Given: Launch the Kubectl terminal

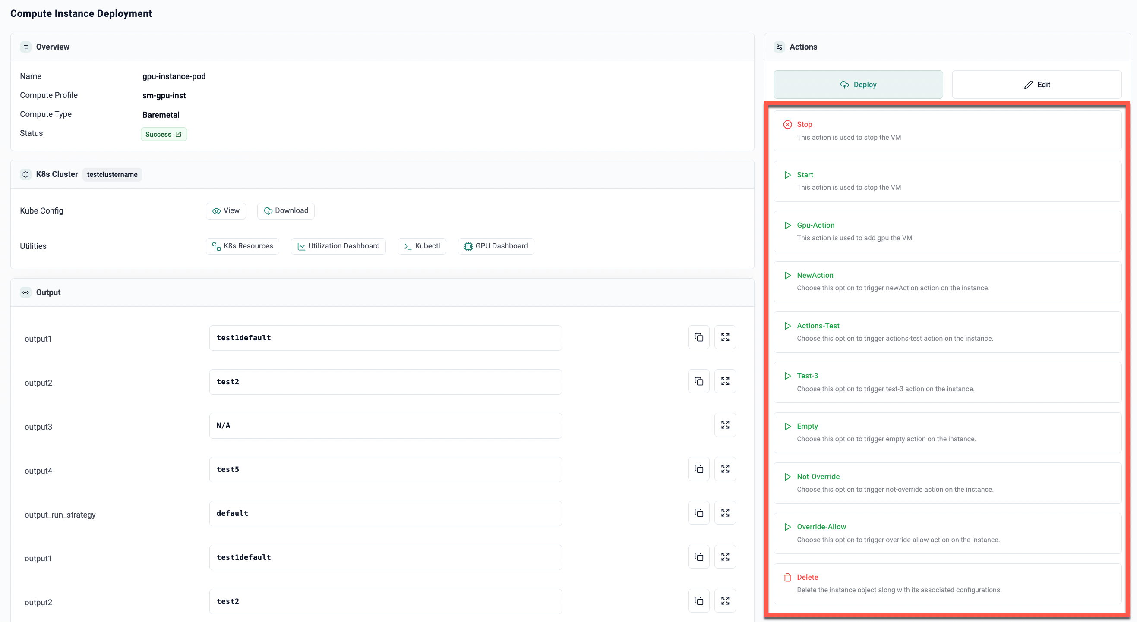Looking at the screenshot, I should [422, 246].
